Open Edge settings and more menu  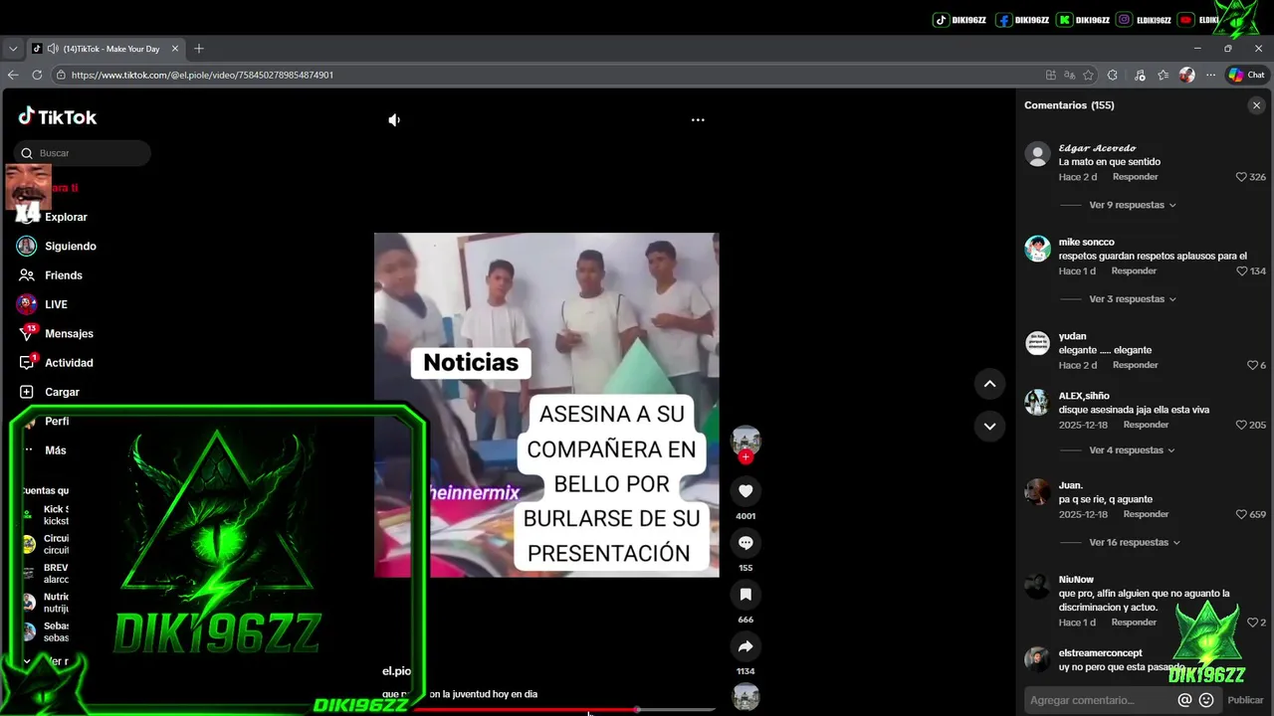[1210, 75]
